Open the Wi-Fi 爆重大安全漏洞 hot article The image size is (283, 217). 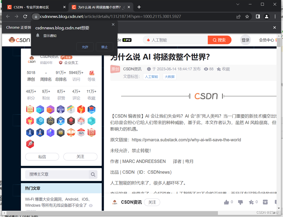point(58,202)
